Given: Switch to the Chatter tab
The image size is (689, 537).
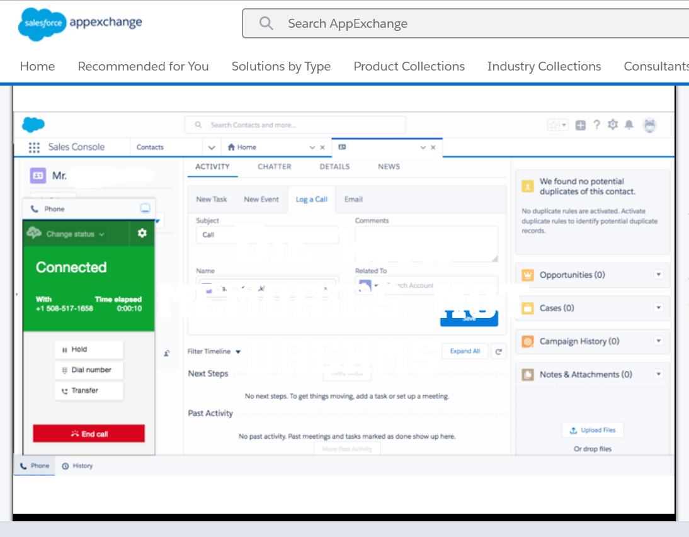Looking at the screenshot, I should click(274, 166).
